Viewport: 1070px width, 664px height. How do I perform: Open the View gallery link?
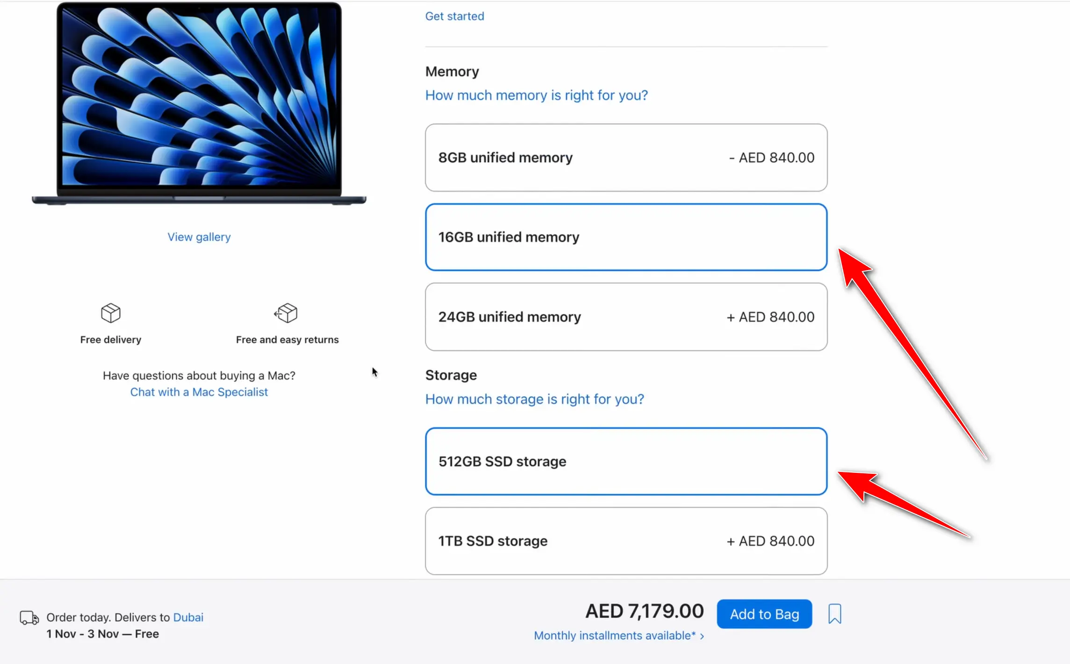[199, 237]
